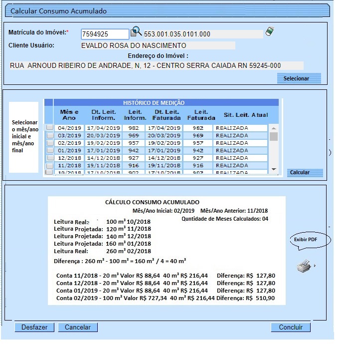
Task: Click the history table scroll-up arrow
Action: (x=273, y=127)
